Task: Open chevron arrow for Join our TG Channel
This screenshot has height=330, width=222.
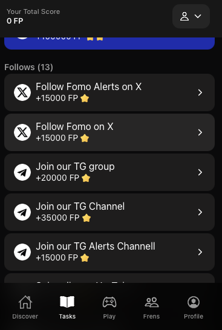Action: click(200, 212)
